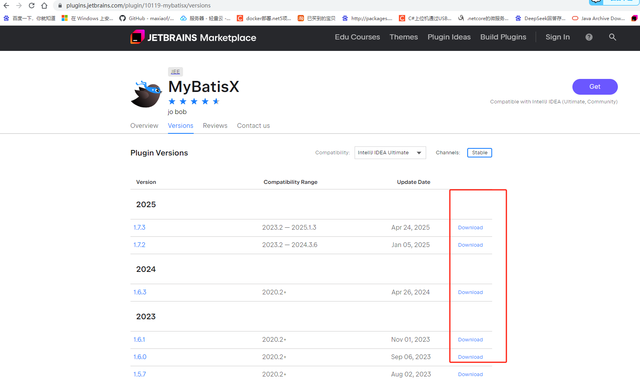Click the padlock icon in the address bar
Screen dimensions: 640x382
pos(60,6)
